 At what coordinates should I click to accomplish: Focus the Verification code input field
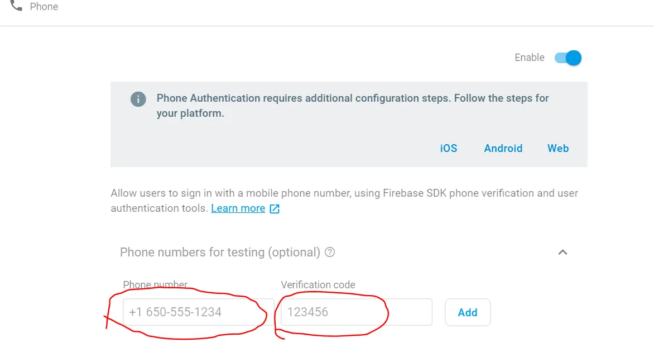pyautogui.click(x=356, y=312)
